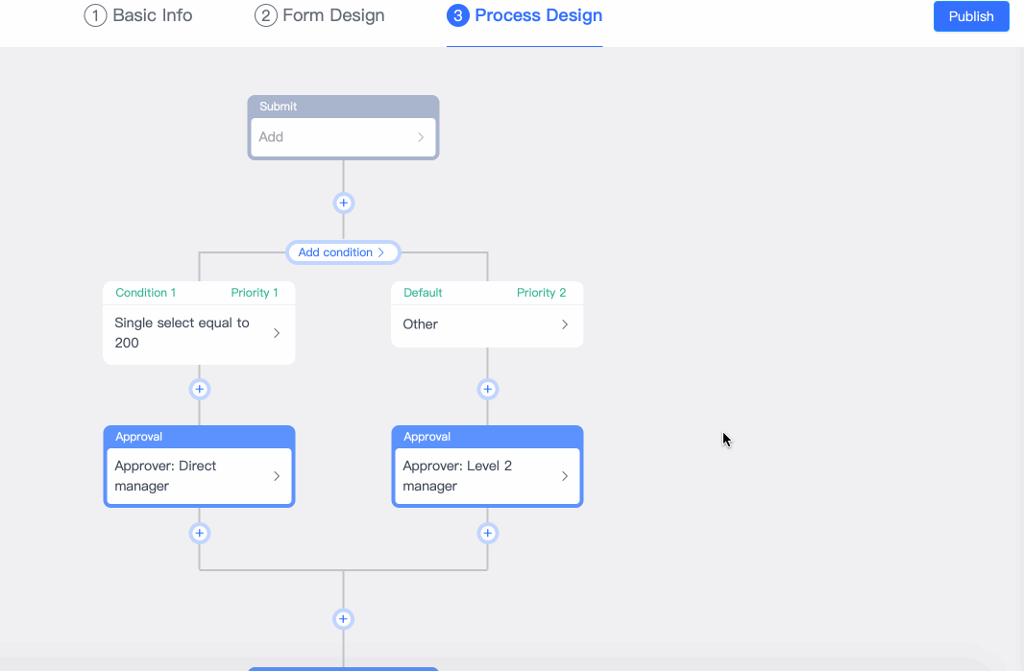Expand the Submit node Add chevron
Image resolution: width=1024 pixels, height=671 pixels.
pyautogui.click(x=421, y=137)
